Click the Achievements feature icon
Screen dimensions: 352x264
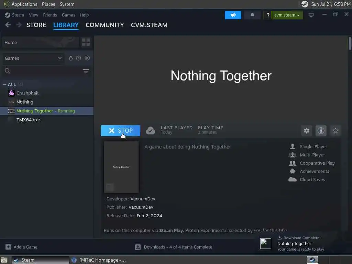point(292,171)
